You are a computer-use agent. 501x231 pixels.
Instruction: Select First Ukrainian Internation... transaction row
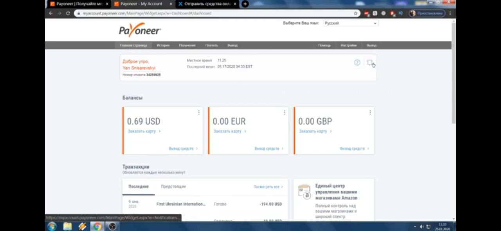click(205, 204)
